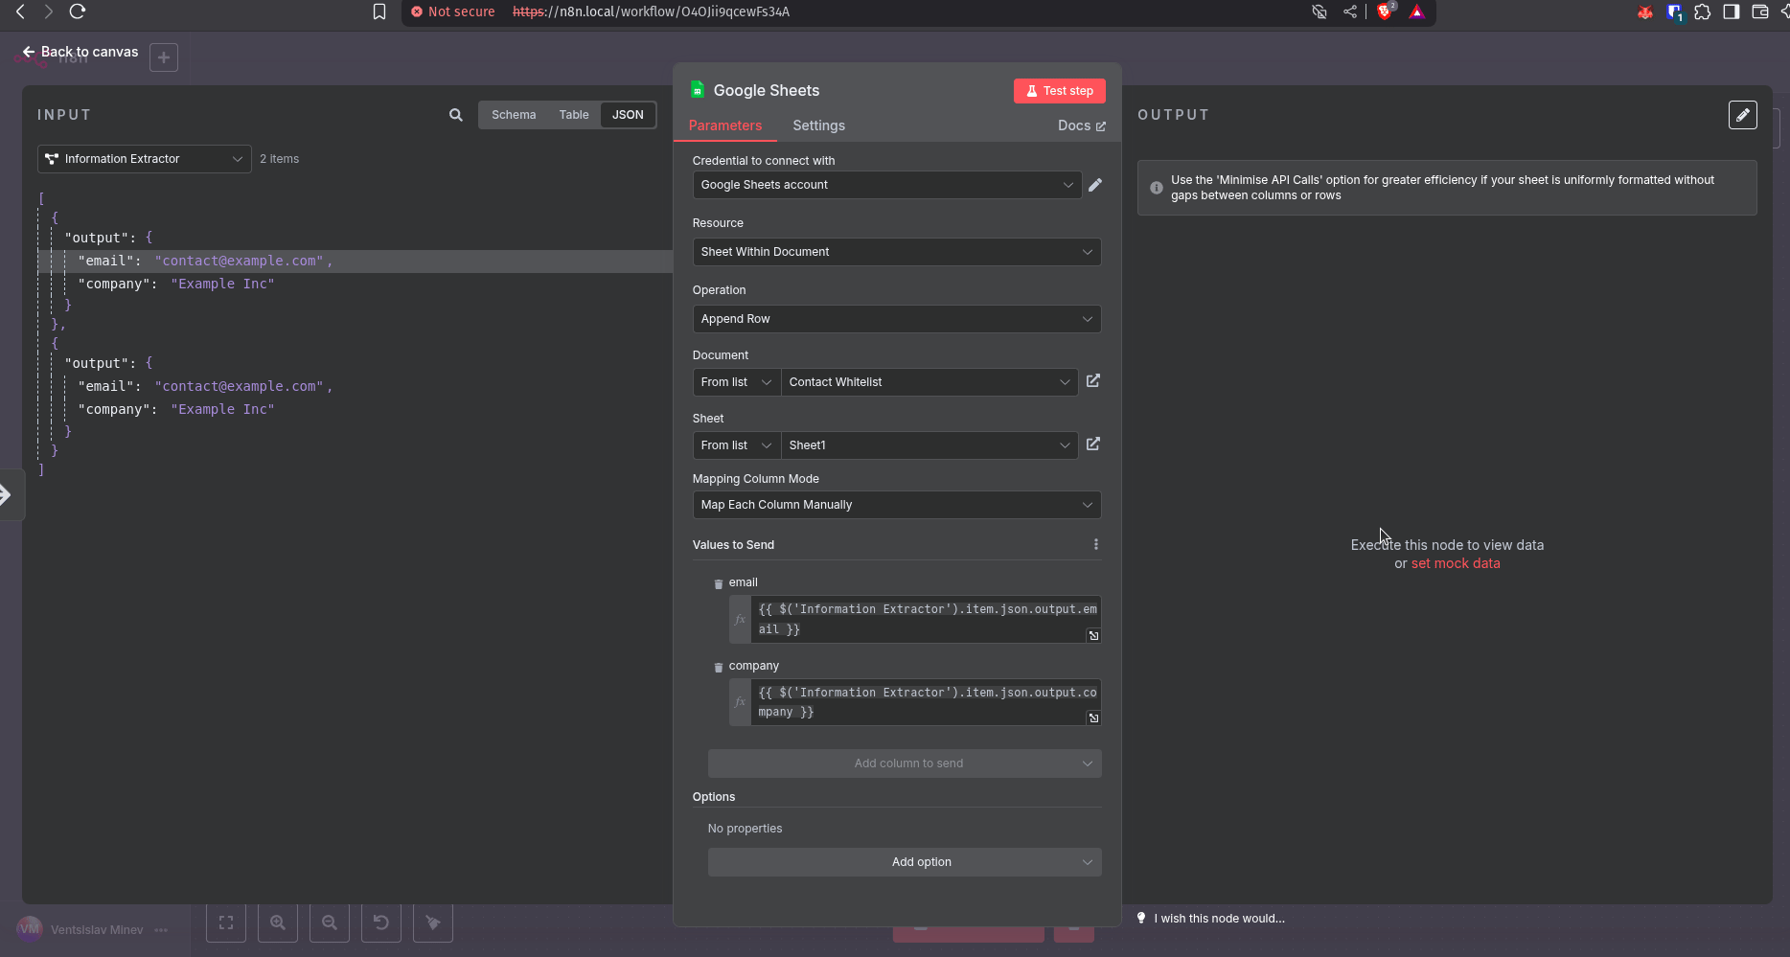Expand the company expression editor
The width and height of the screenshot is (1790, 957).
click(x=1093, y=718)
